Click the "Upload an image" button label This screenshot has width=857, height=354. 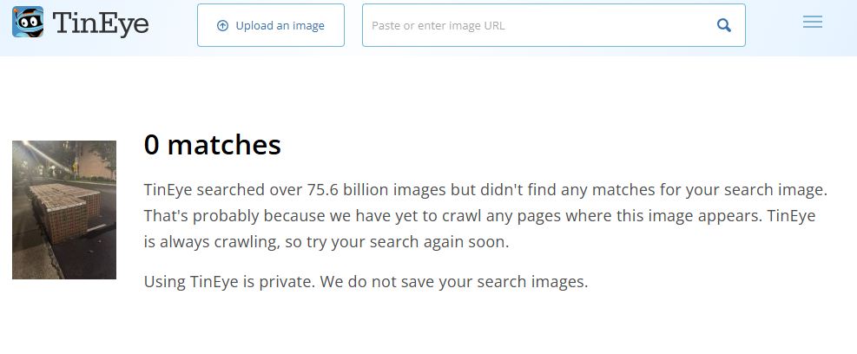click(x=280, y=26)
